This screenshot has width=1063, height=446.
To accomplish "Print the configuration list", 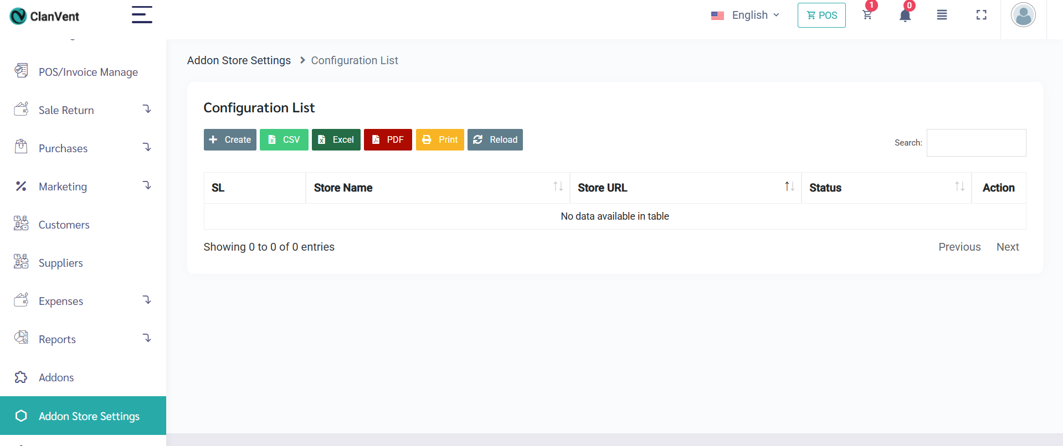I will 440,139.
